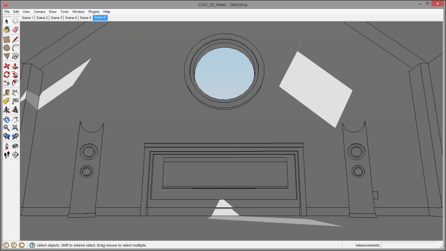Open the Plugins menu
Image resolution: width=446 pixels, height=251 pixels.
[94, 12]
